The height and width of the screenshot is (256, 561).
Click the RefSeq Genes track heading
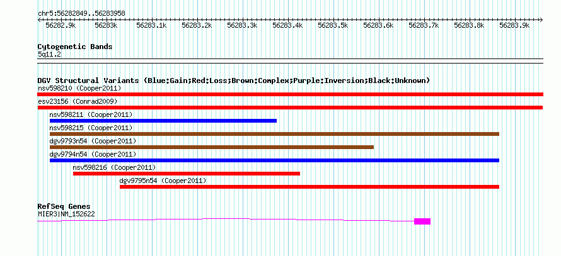pyautogui.click(x=64, y=206)
